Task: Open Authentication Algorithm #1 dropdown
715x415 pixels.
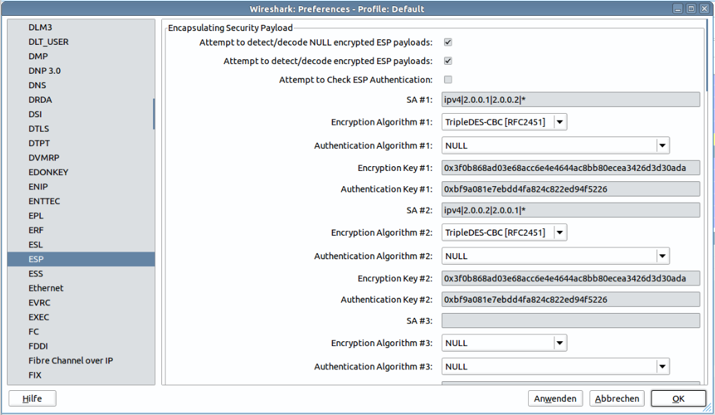Action: click(556, 146)
